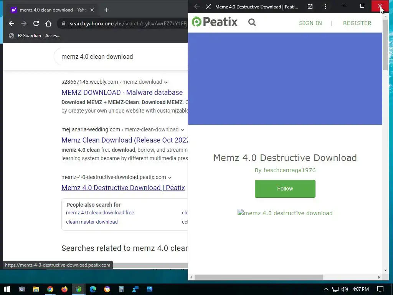
Task: Reload the Yahoo search page
Action: tap(36, 23)
